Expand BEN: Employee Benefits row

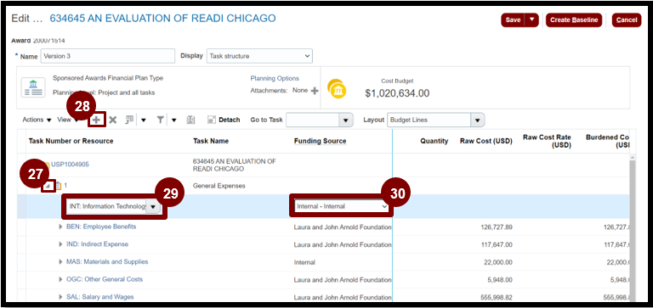61,227
